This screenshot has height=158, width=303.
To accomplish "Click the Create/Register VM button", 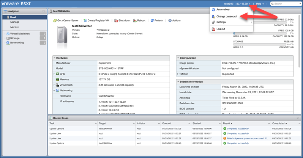I will (96, 20).
